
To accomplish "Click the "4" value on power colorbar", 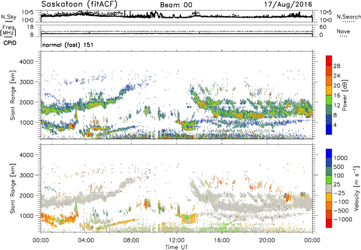I will (335, 125).
